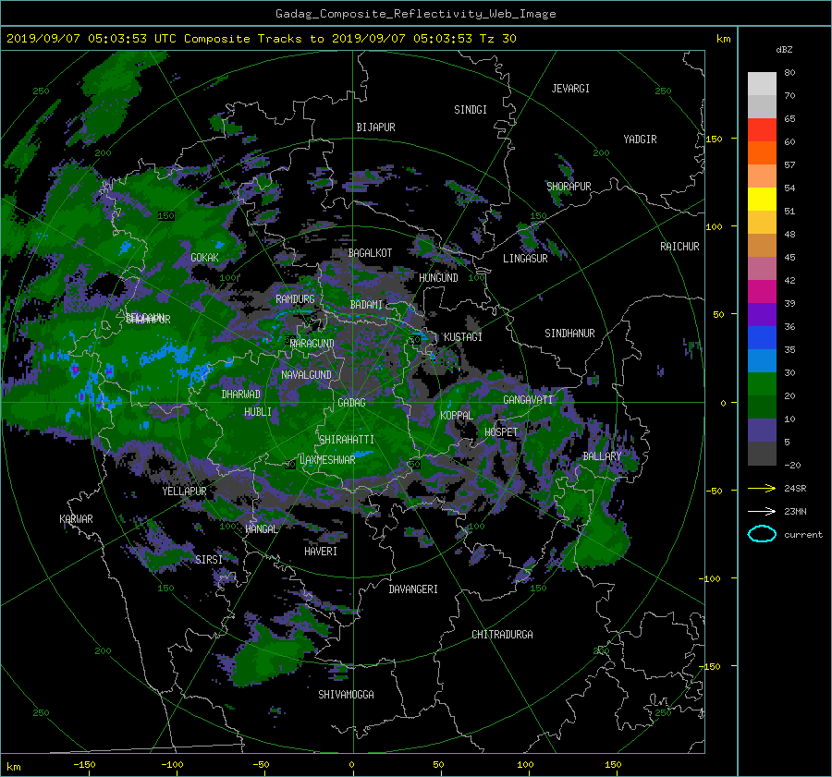Image resolution: width=832 pixels, height=777 pixels.
Task: Click the HANGAL city label
Action: pos(261,529)
